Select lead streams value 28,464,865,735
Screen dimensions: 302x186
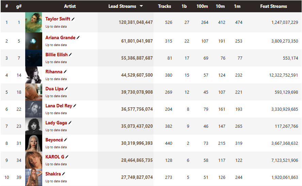[x=137, y=160]
